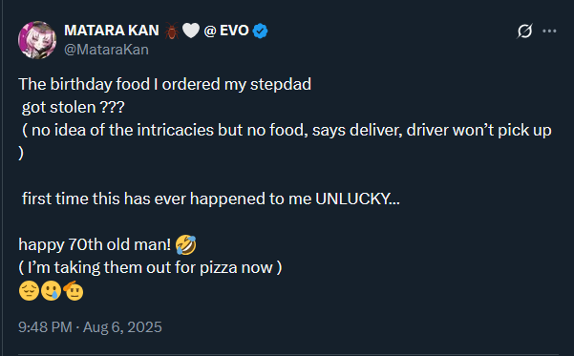Click the 'birthday food I ordered' line
The image size is (574, 356).
point(164,85)
